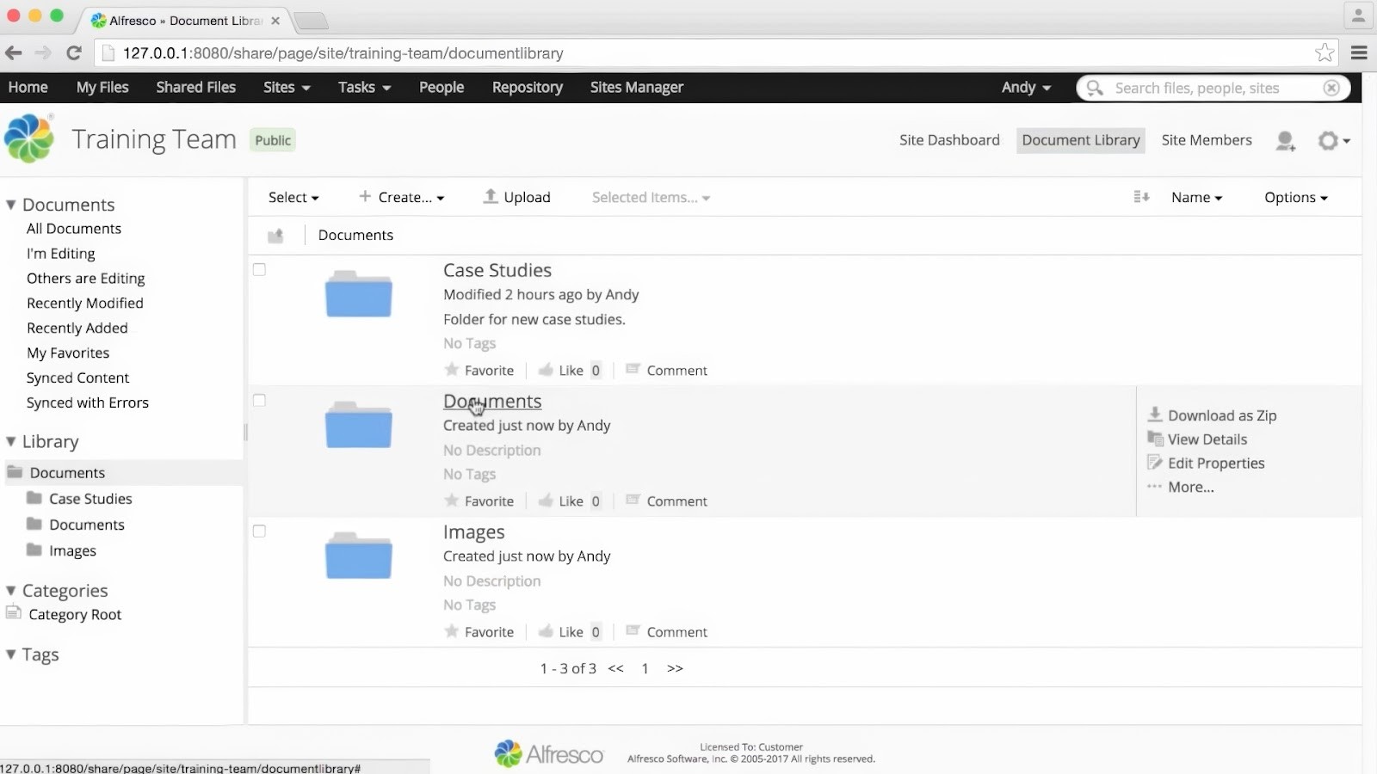Screen dimensions: 1377x774
Task: Expand the Create... dropdown
Action: pyautogui.click(x=401, y=197)
